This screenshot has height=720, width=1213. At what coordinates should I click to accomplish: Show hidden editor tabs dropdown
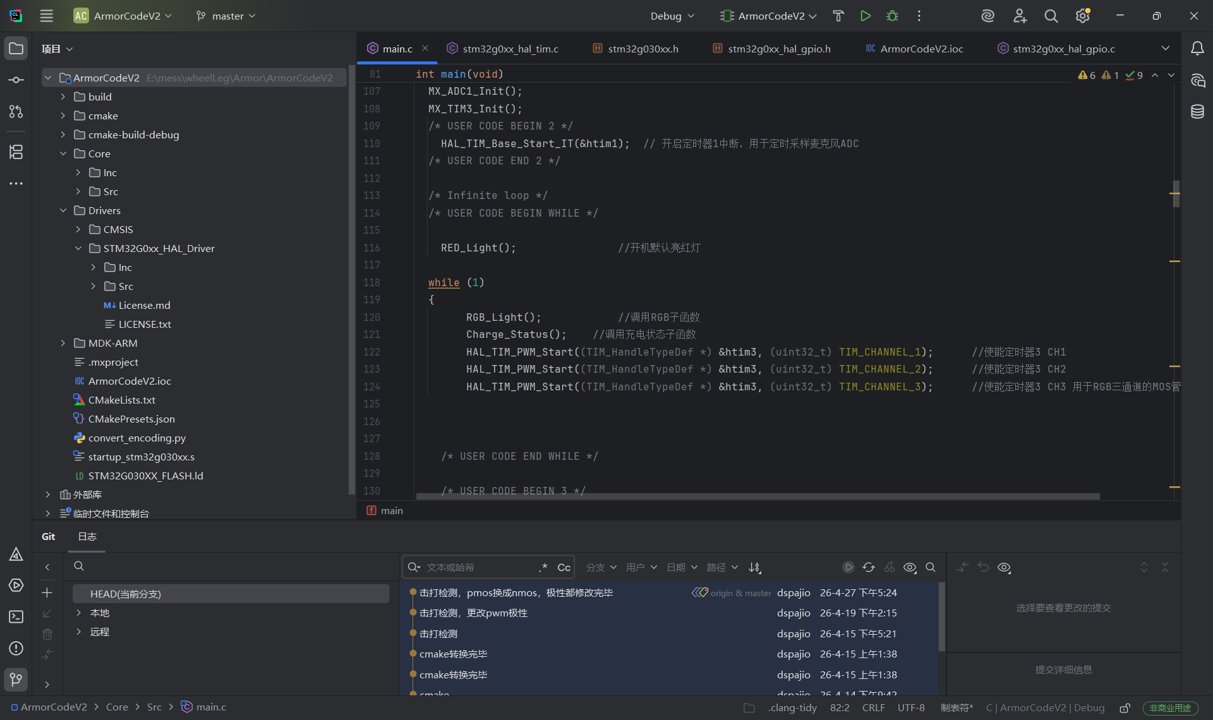pos(1166,49)
